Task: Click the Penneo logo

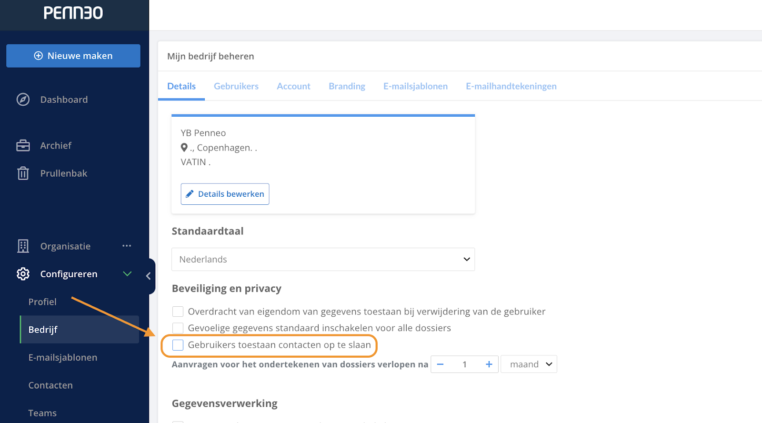Action: point(73,13)
